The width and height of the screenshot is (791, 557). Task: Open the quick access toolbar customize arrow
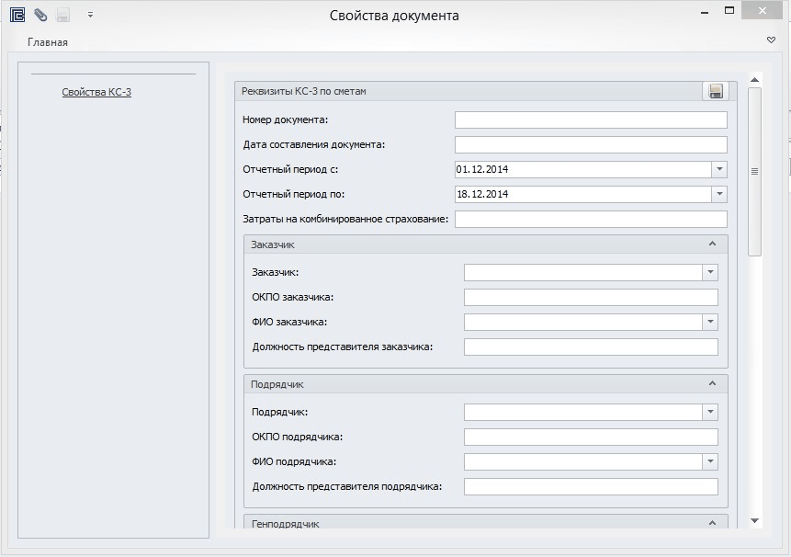90,15
